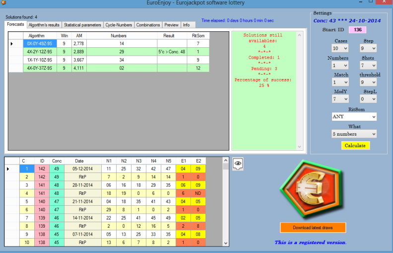Open the threshold dropdown
The image size is (393, 253).
[368, 82]
